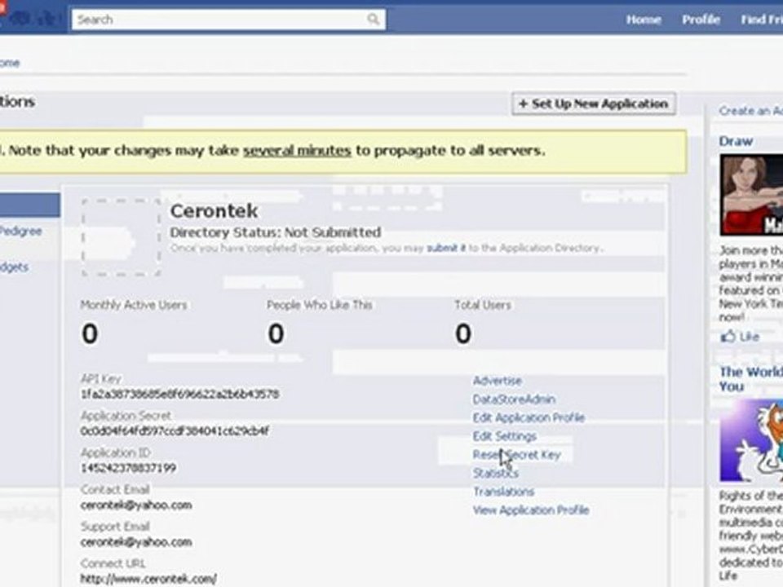Click the cartoon ad image

(751, 441)
